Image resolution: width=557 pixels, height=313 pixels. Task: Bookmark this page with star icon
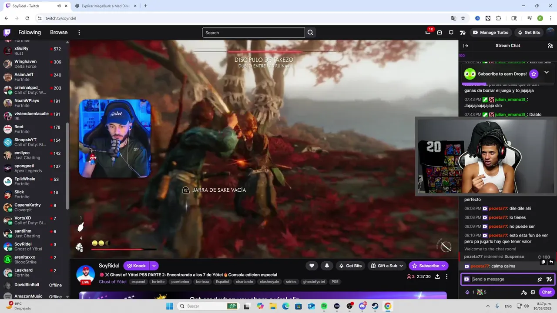(463, 18)
